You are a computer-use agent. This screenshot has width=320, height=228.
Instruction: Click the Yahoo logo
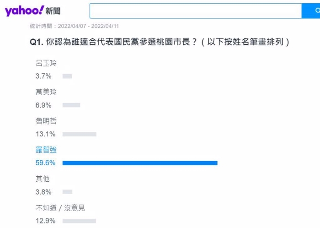[25, 11]
